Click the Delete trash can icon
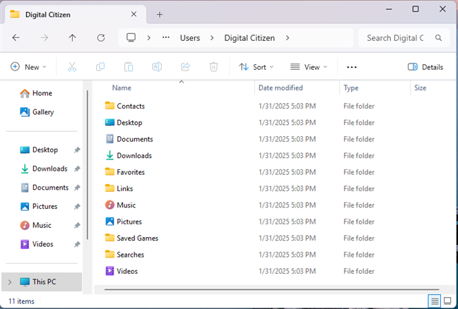Viewport: 458px width, 309px height. click(213, 67)
